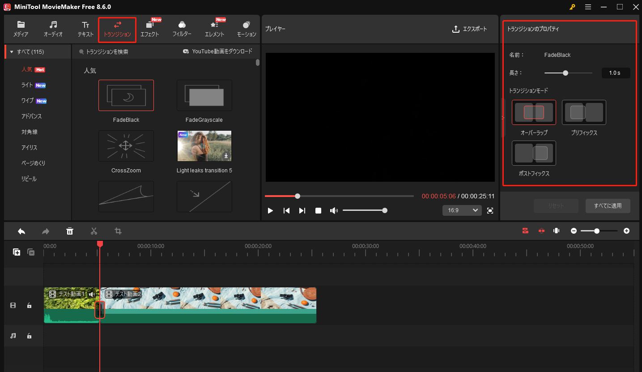Unlock the video track lock toggle
The width and height of the screenshot is (642, 372).
30,305
